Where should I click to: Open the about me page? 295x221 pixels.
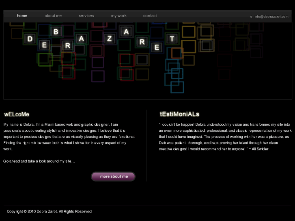pyautogui.click(x=53, y=16)
